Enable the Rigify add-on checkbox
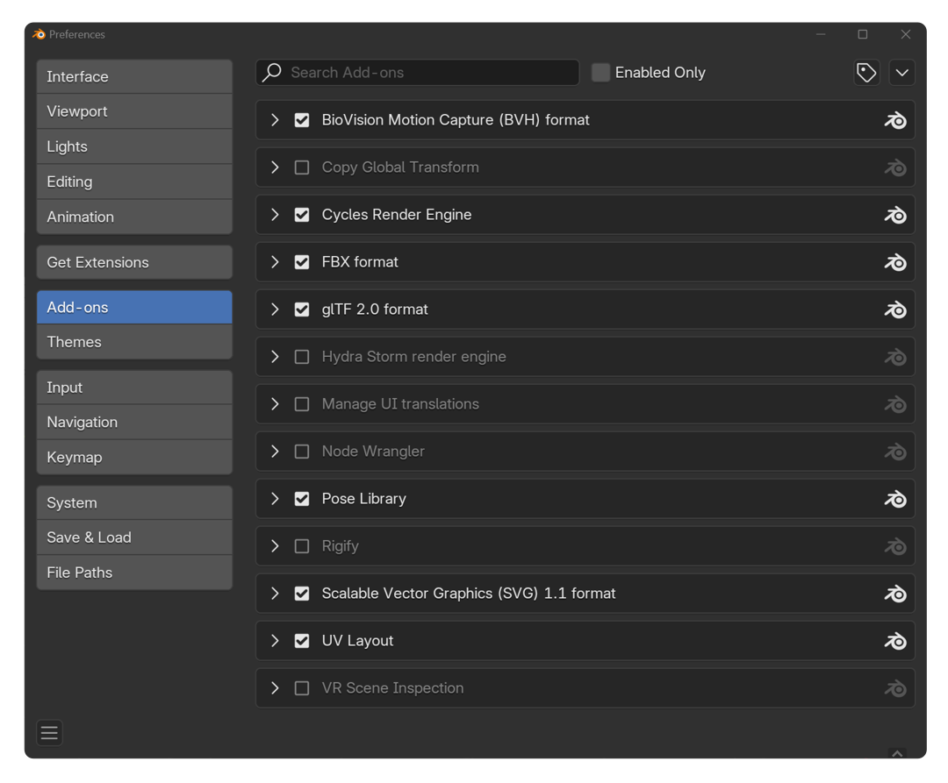Screen dimensions: 948x783 (302, 546)
